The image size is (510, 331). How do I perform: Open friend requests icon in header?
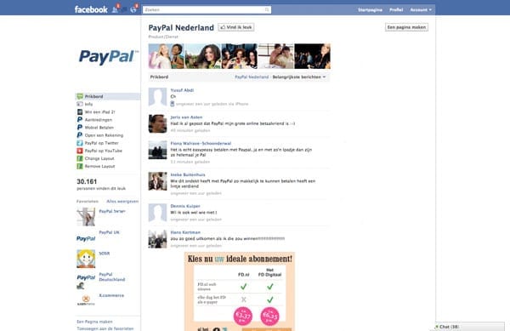click(115, 9)
